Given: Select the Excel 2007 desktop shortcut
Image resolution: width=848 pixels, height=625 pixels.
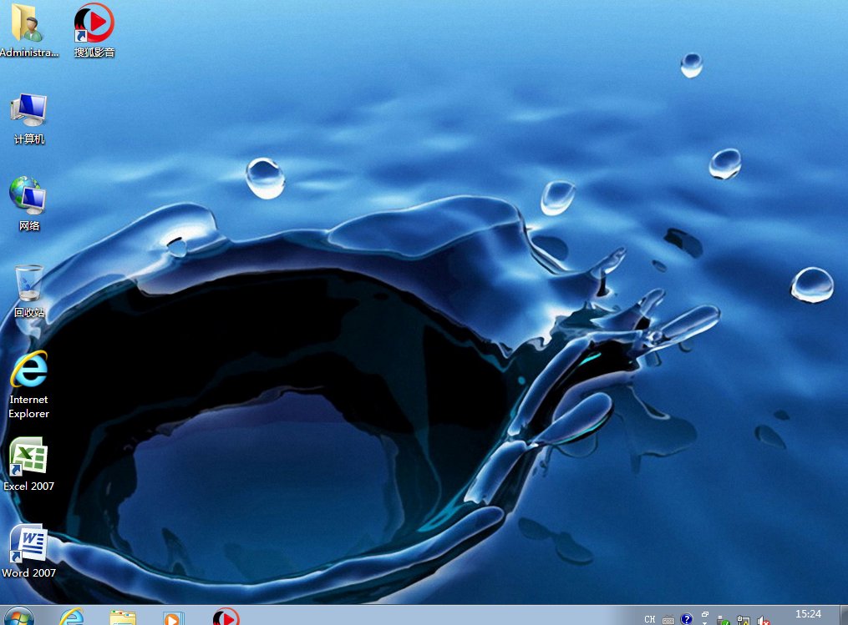Looking at the screenshot, I should click(x=28, y=465).
